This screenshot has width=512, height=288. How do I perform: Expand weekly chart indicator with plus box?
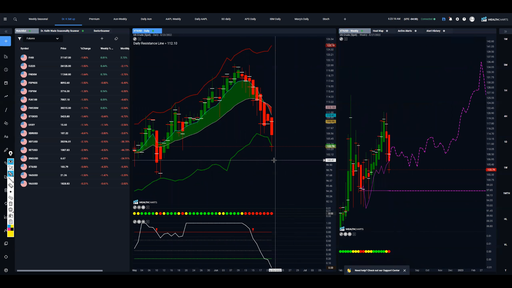click(346, 39)
